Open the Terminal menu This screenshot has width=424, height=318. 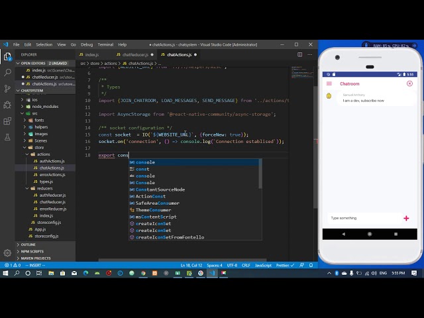pos(105,44)
